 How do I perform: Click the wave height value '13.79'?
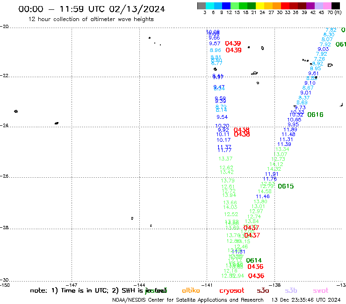(x=228, y=181)
